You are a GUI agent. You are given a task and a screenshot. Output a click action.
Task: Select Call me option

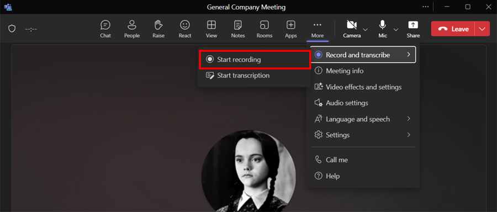pos(363,160)
